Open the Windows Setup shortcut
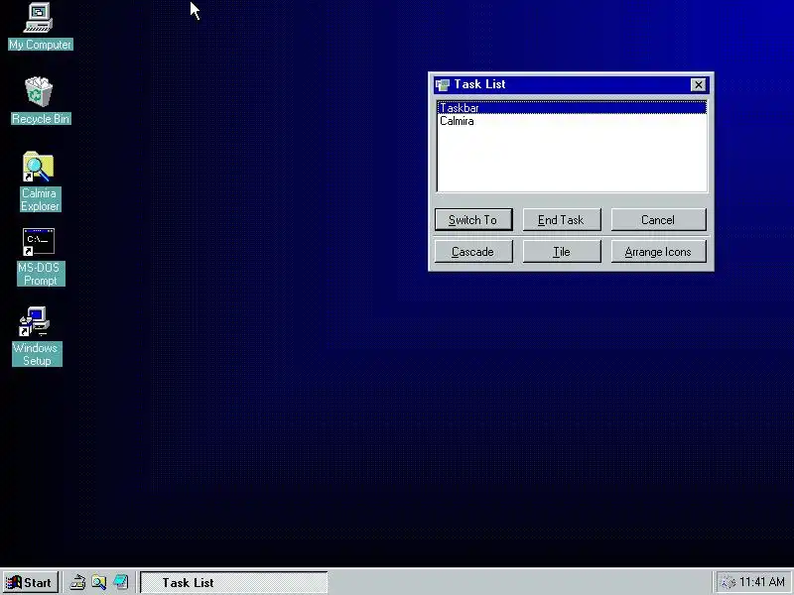The image size is (794, 595). click(x=37, y=336)
